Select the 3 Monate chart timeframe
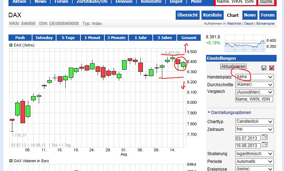 [116, 38]
